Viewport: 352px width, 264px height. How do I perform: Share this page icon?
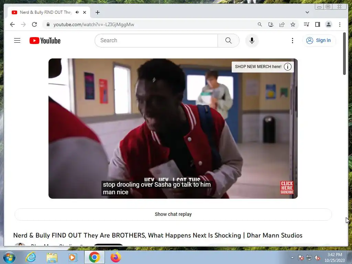(282, 24)
